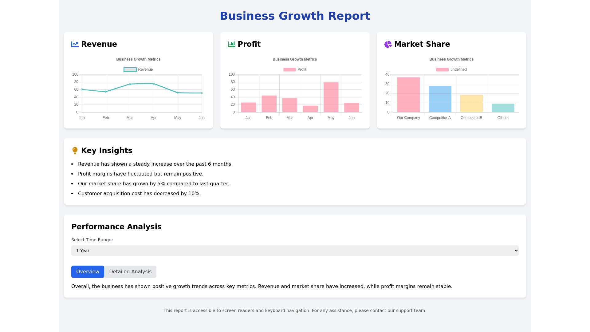Screen dimensions: 590x332
Task: Switch to the Detailed Analysis tab
Action: coord(130,272)
